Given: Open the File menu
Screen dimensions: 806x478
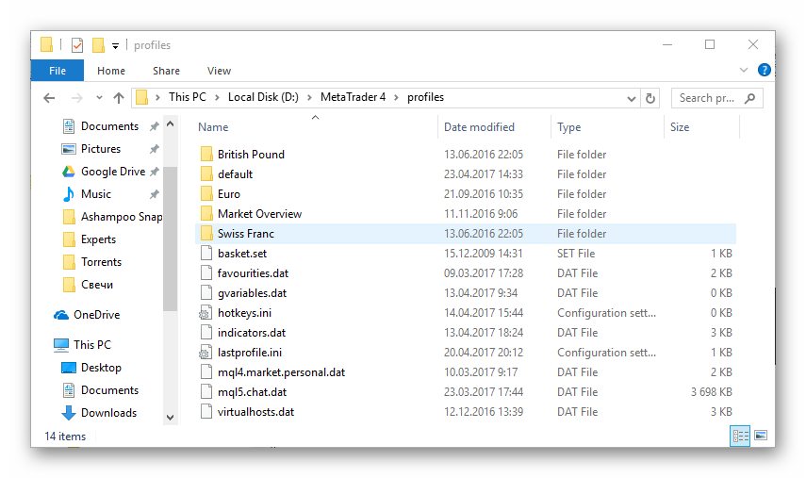Looking at the screenshot, I should [x=57, y=71].
